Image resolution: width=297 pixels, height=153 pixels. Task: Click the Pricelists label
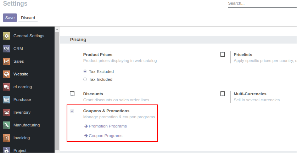click(x=243, y=55)
